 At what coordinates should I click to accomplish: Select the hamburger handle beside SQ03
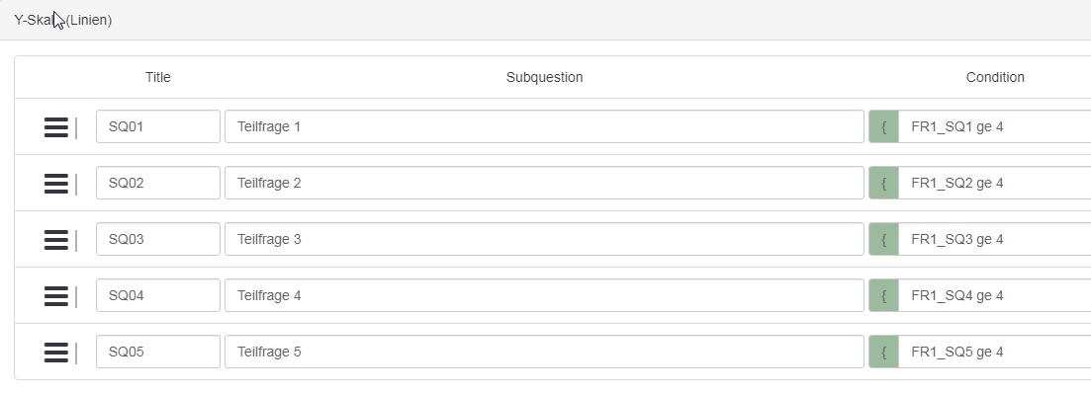pyautogui.click(x=56, y=240)
